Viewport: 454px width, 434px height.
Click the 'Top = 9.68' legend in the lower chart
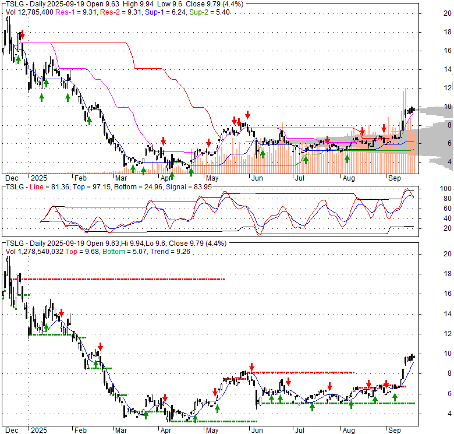click(x=82, y=252)
